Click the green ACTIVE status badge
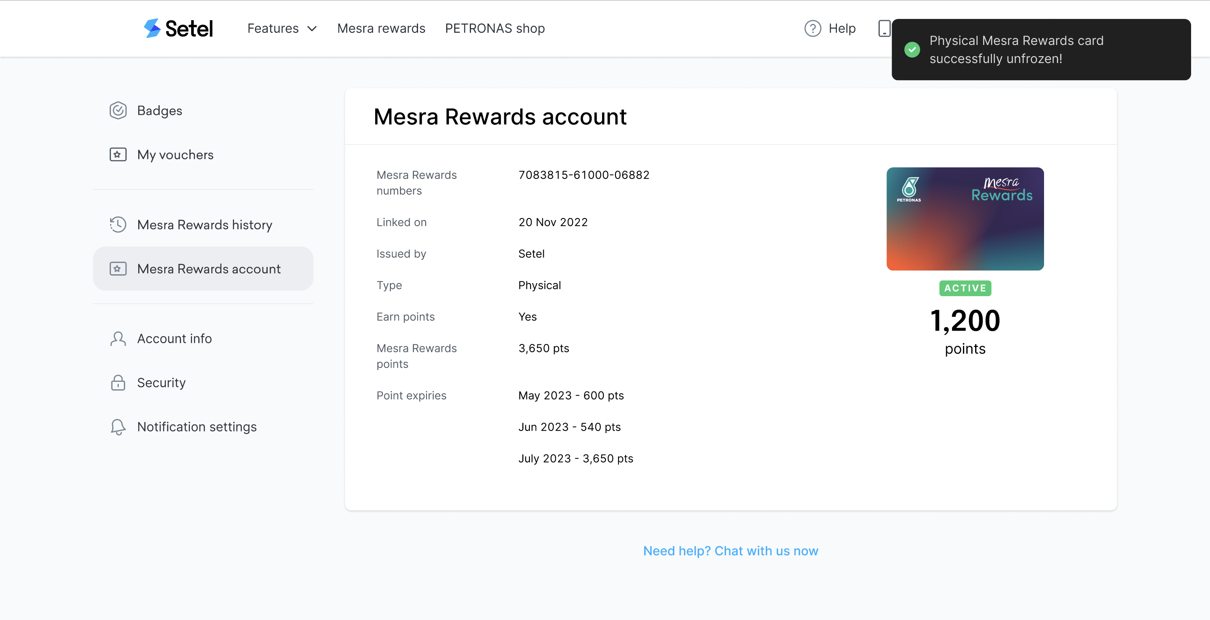 (x=965, y=288)
